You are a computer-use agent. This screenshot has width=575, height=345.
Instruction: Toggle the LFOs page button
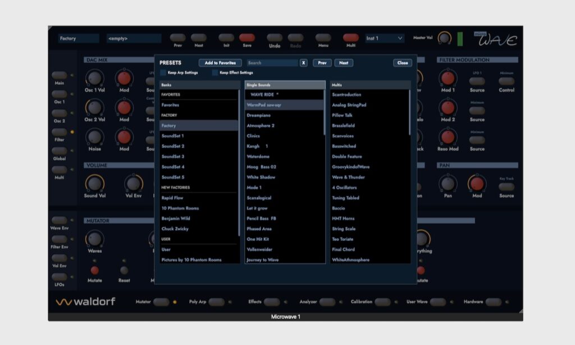[59, 277]
